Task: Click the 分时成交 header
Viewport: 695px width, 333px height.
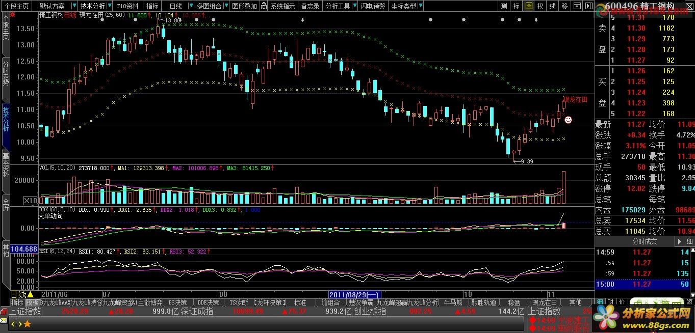Action: pyautogui.click(x=645, y=241)
